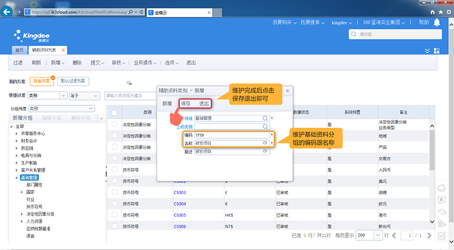The height and width of the screenshot is (250, 454).
Task: Check the fourth 决定性因素分类 row checkbox
Action: pos(115,158)
